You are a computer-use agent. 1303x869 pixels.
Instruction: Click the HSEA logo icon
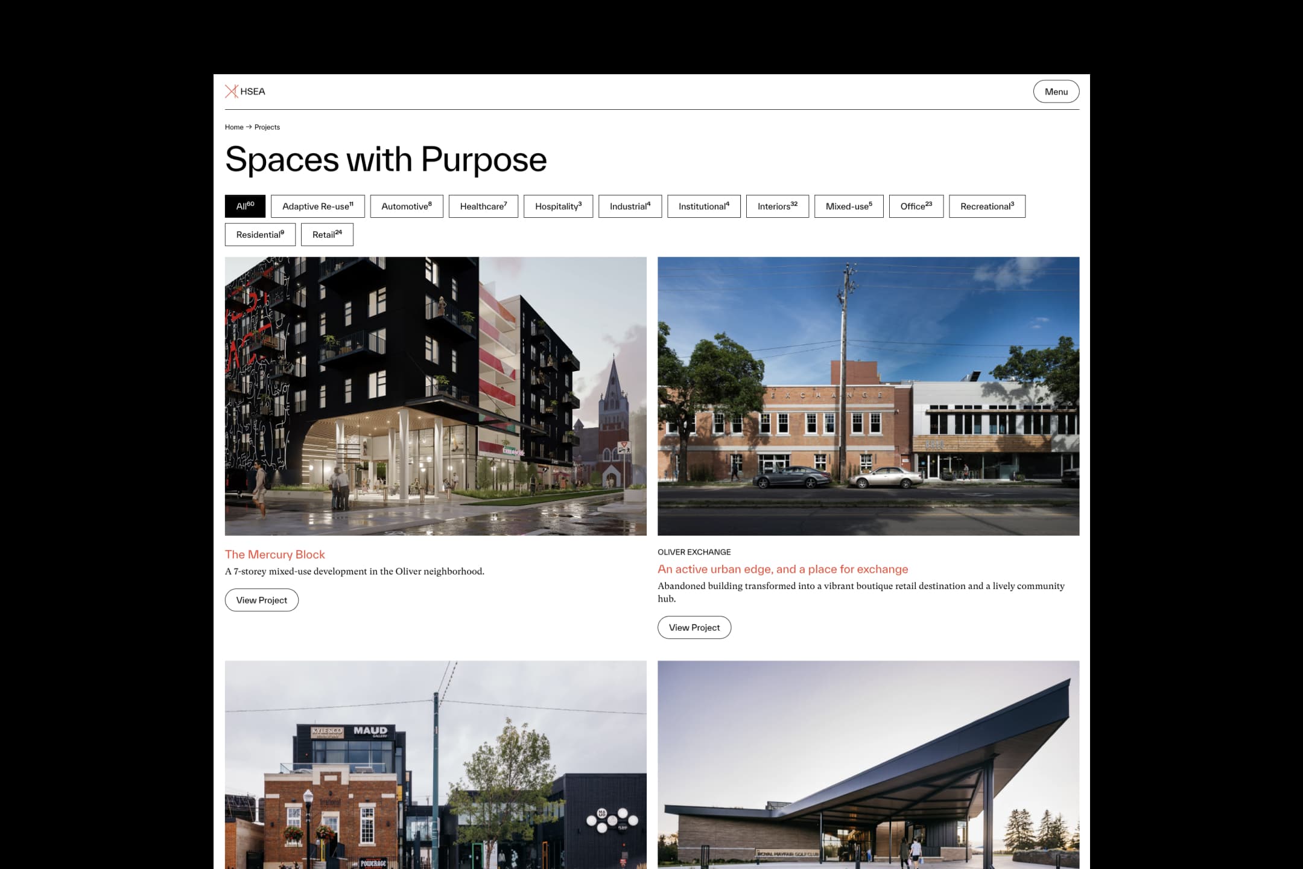(232, 92)
